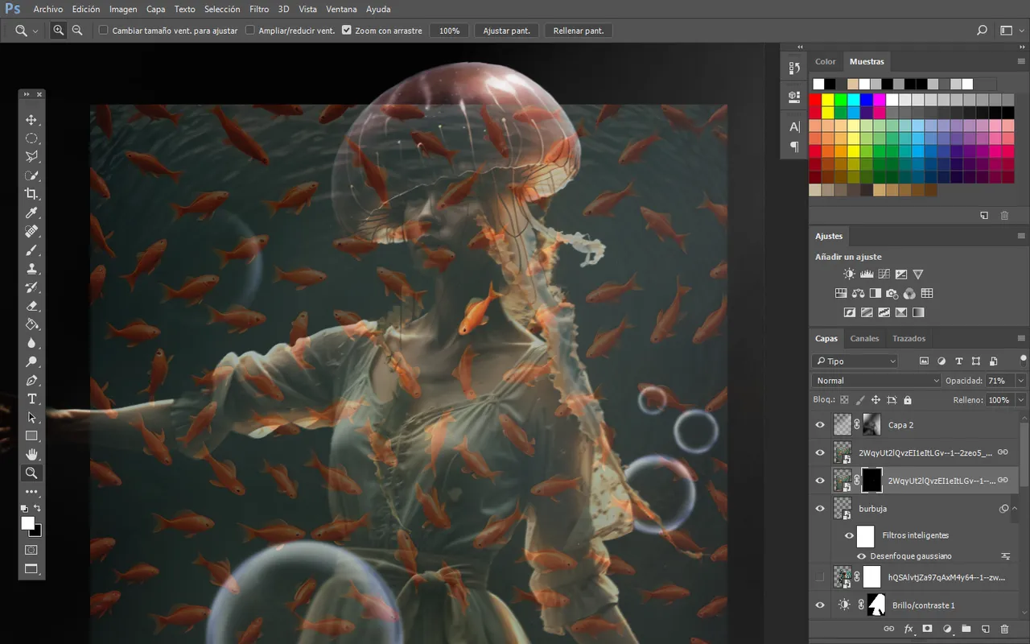Toggle the layer filter on/off switch
Viewport: 1030px width, 644px height.
(1023, 359)
